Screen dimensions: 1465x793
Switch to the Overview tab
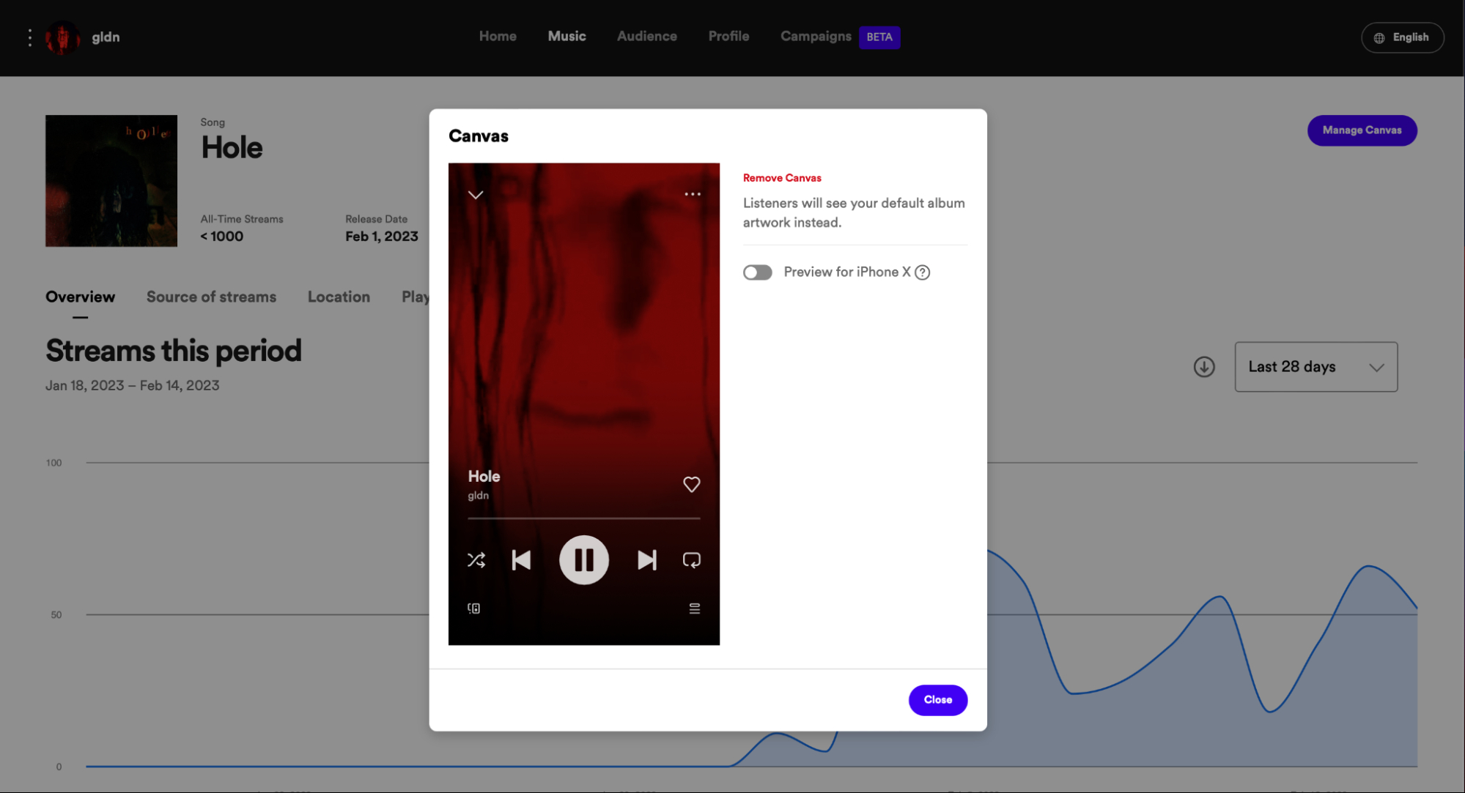(x=81, y=297)
